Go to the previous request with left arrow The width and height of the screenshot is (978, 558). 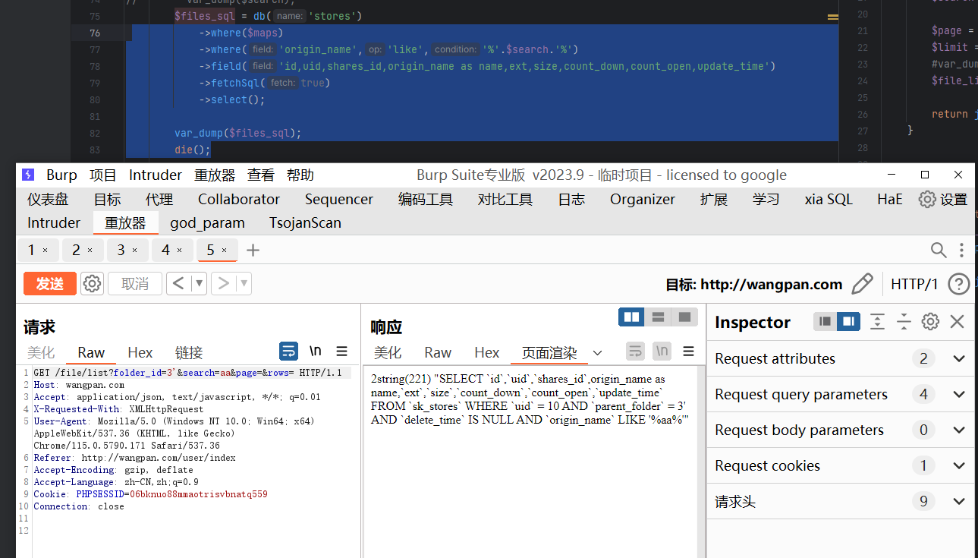click(x=178, y=284)
